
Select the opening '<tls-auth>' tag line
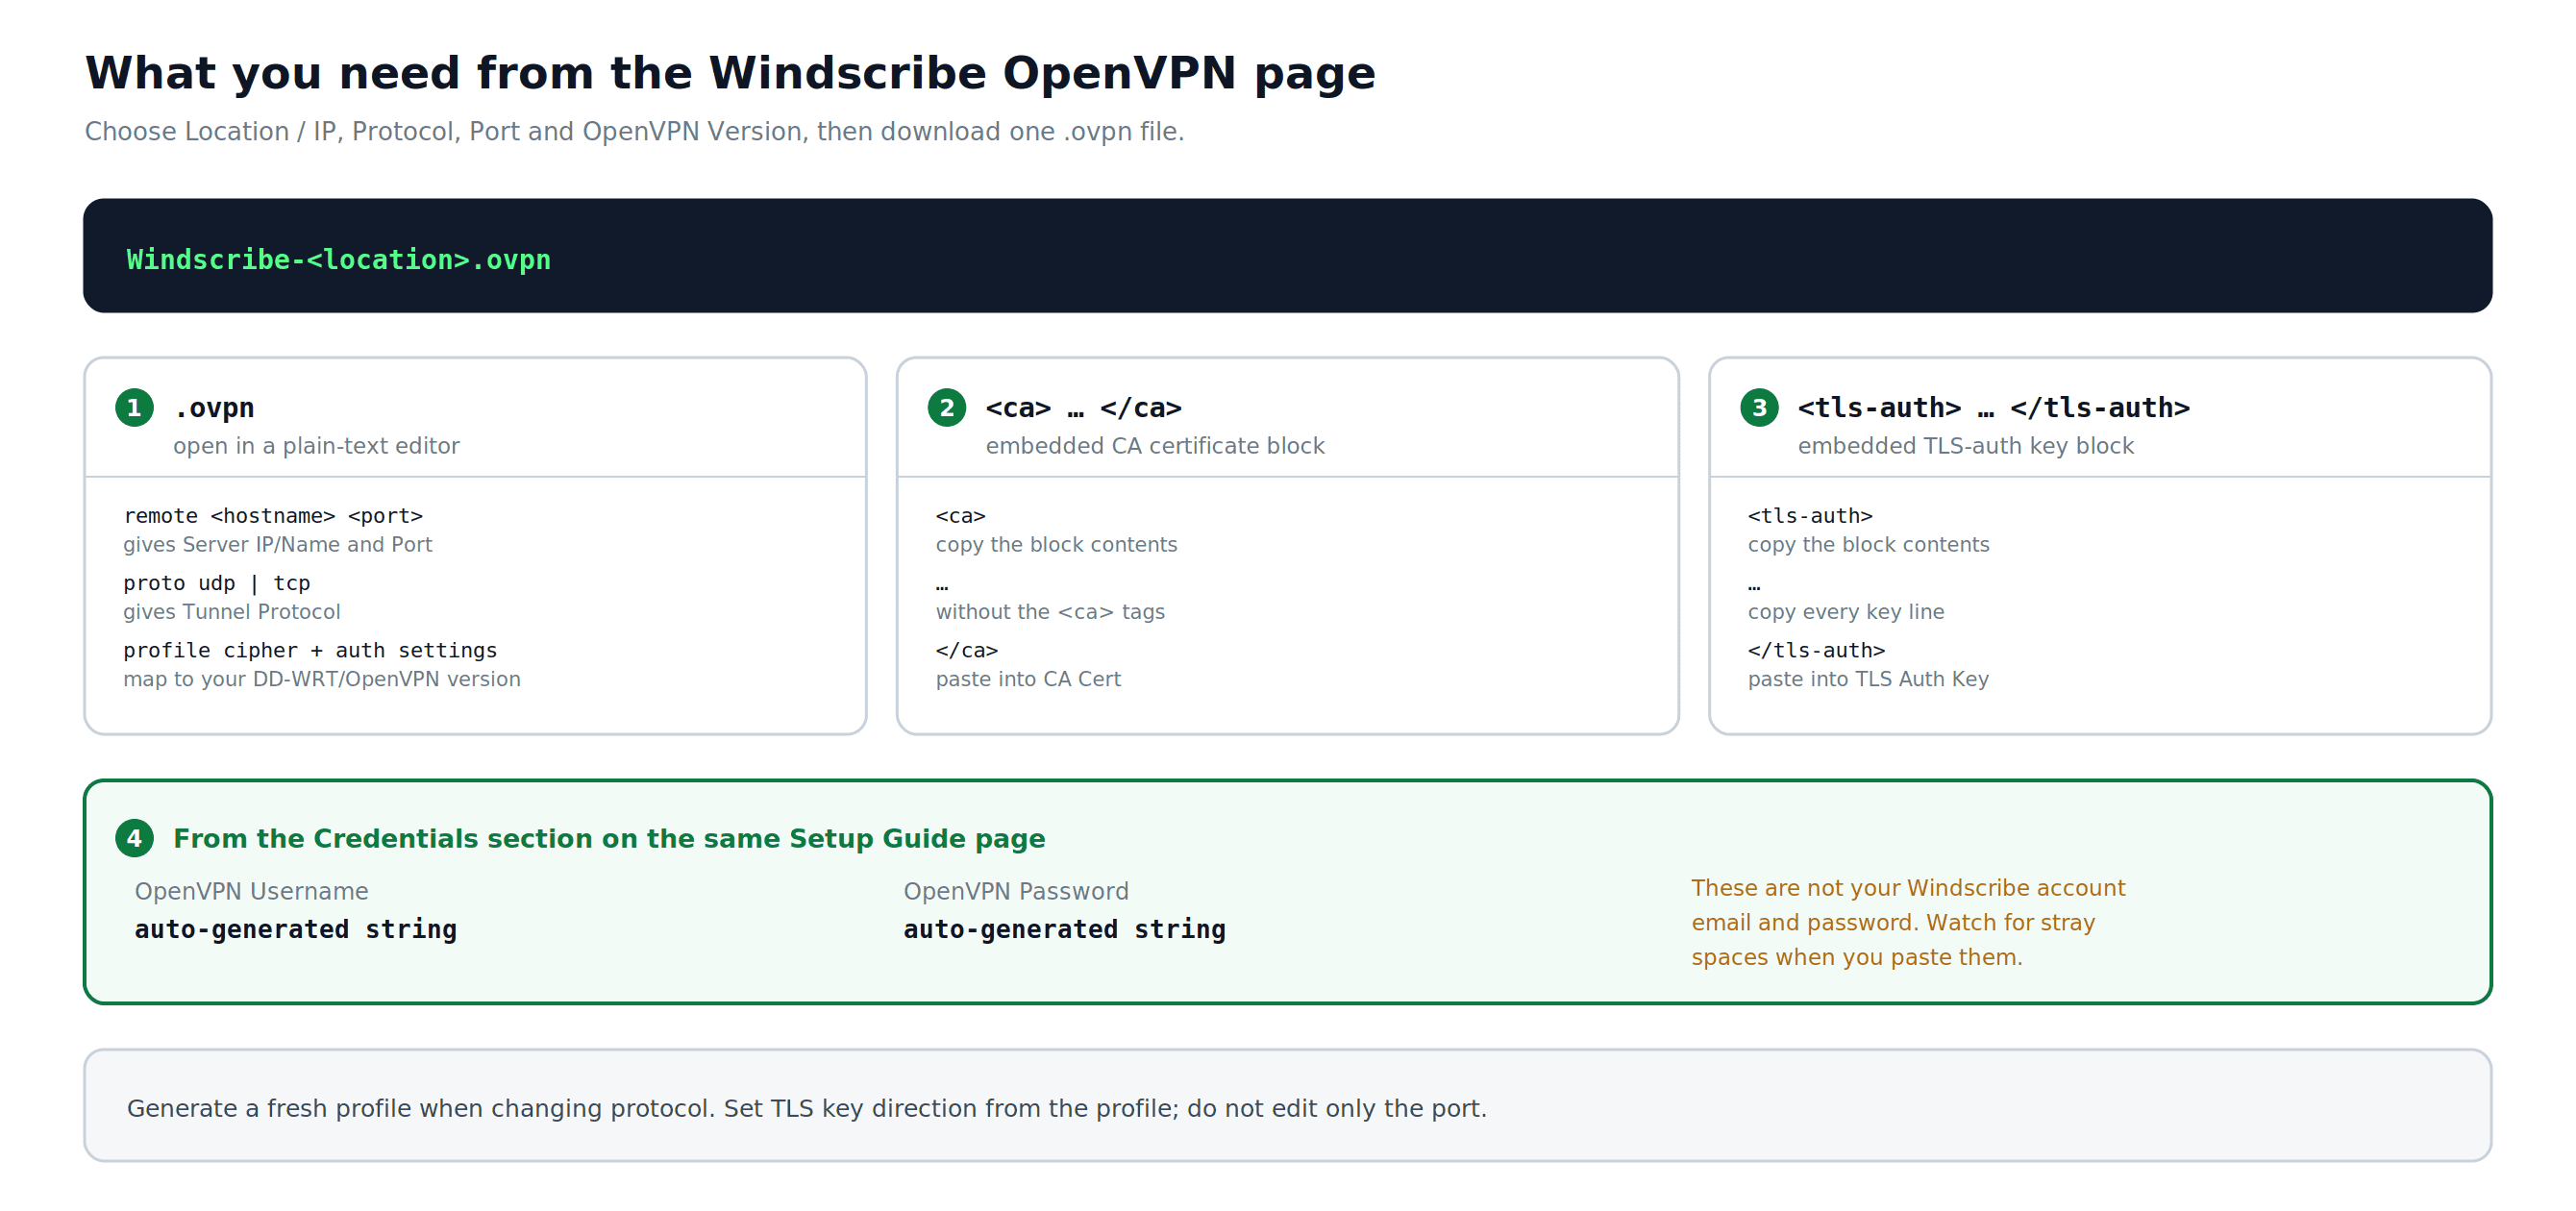pyautogui.click(x=1809, y=516)
